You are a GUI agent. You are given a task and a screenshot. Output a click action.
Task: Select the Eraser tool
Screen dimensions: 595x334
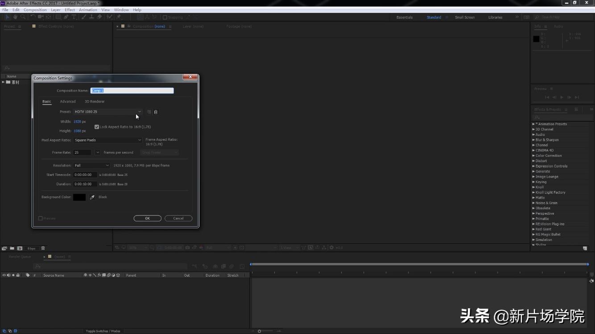[x=99, y=17]
